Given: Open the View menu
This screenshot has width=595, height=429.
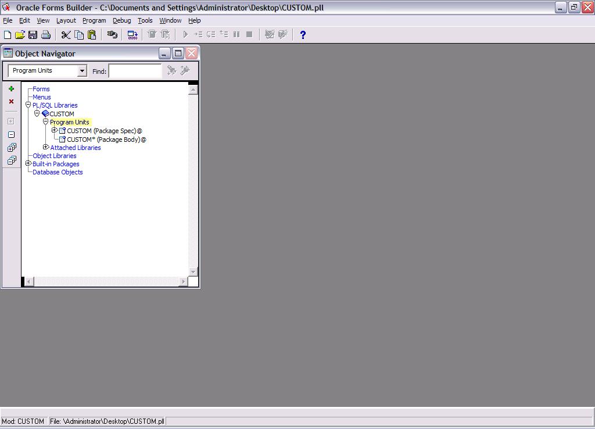Looking at the screenshot, I should coord(43,20).
